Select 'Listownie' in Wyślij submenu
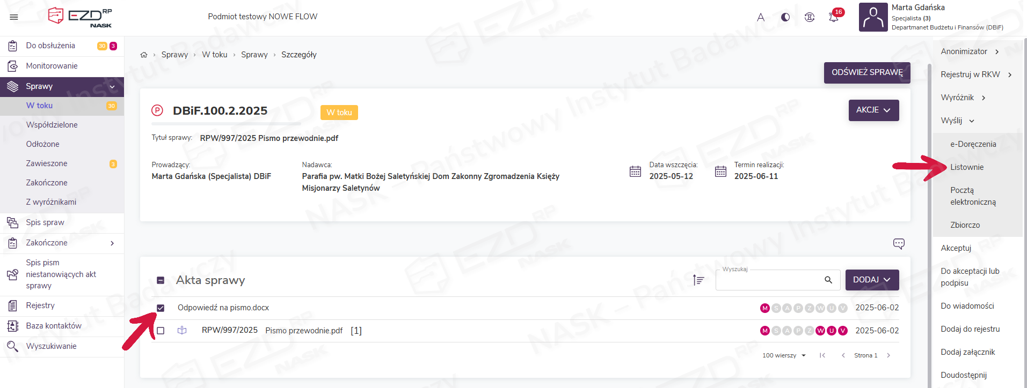This screenshot has width=1027, height=388. click(x=967, y=167)
